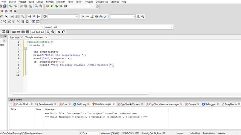This screenshot has height=135, width=241.
Task: Click the Abort build square icon
Action: [x=66, y=6]
